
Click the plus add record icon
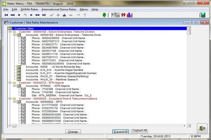58,15
